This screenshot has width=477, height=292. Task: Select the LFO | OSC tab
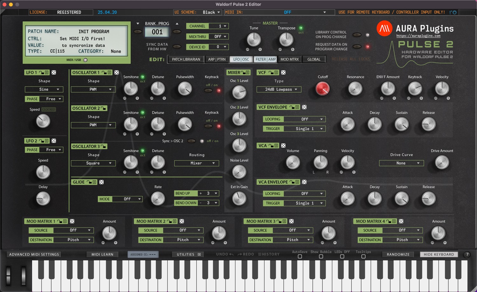tap(241, 59)
